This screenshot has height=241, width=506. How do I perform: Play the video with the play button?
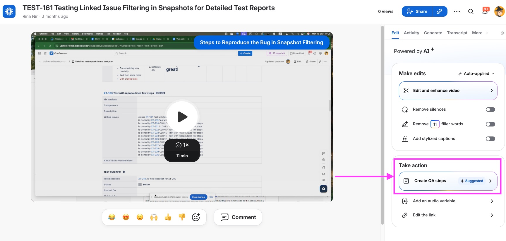click(182, 117)
